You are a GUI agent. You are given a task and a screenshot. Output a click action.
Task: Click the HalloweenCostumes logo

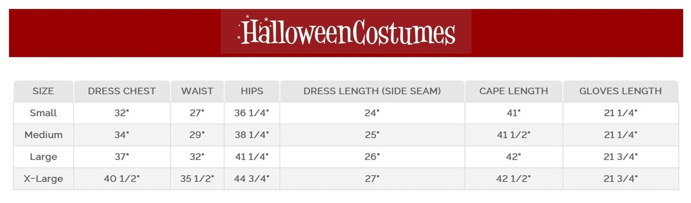[x=346, y=32]
